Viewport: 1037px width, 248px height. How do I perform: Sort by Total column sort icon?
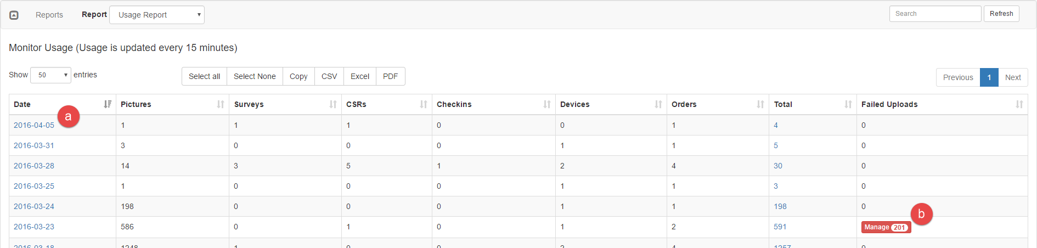(848, 104)
